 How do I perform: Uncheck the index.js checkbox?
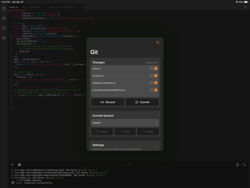pos(156,69)
